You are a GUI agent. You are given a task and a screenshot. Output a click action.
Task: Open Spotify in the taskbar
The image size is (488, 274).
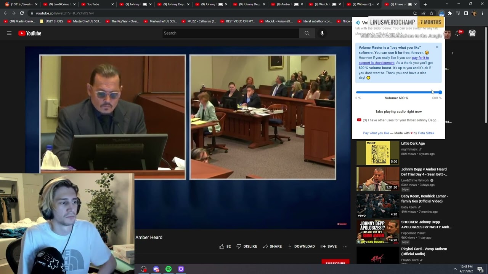click(169, 269)
